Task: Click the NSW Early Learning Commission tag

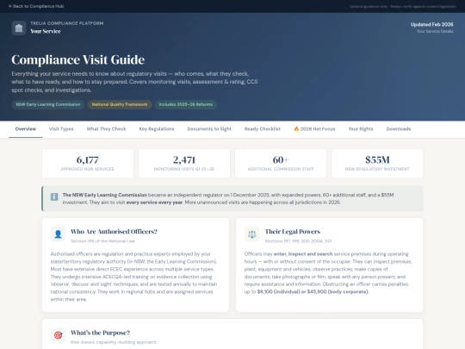Action: click(x=48, y=104)
